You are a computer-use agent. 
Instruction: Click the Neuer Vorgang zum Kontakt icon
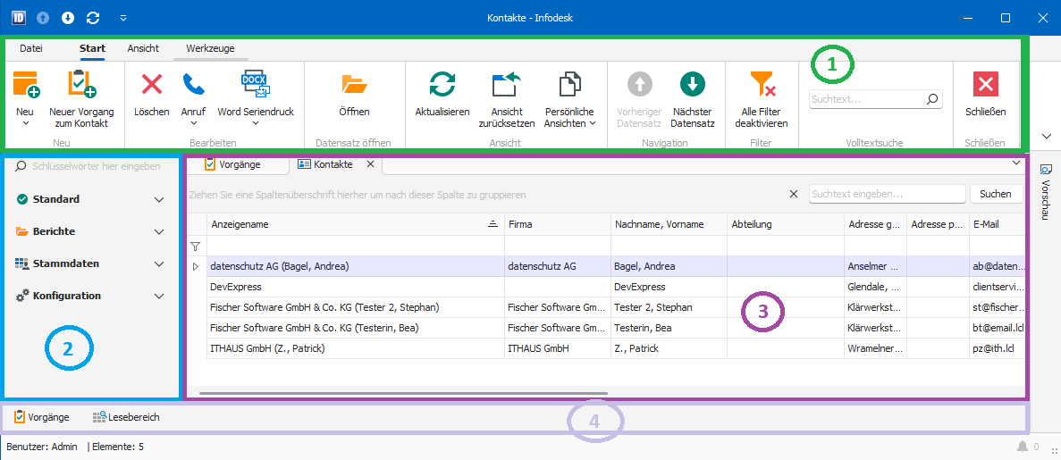click(80, 84)
